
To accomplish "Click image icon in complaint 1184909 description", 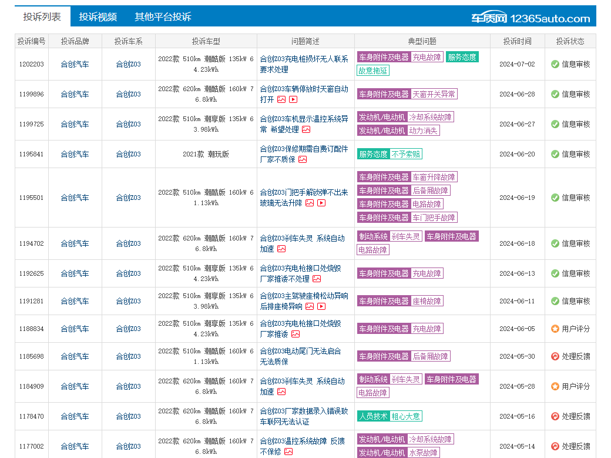I will tap(281, 392).
